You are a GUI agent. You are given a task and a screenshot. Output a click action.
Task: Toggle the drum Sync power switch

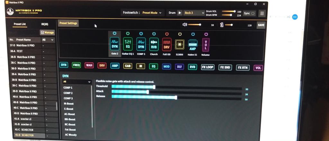point(253,13)
